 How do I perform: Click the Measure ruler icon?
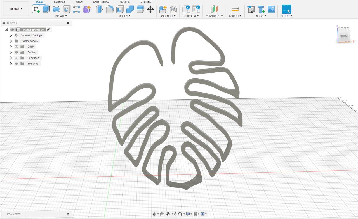click(x=235, y=9)
